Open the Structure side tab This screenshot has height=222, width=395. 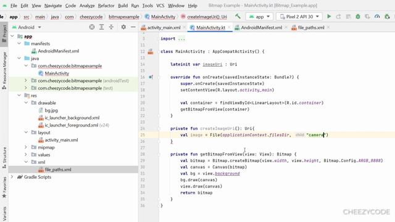click(x=4, y=158)
